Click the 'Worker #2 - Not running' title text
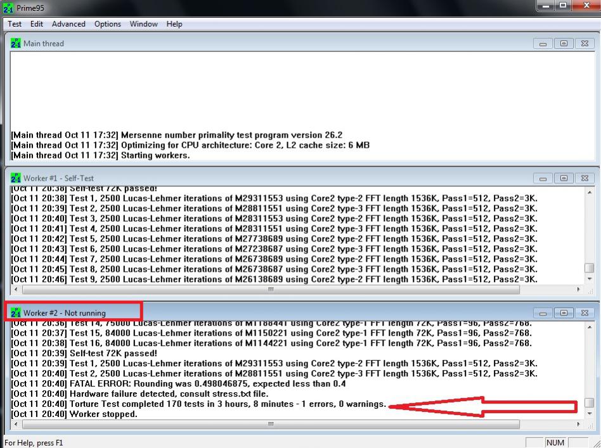Viewport: 601px width, 448px height. 65,313
